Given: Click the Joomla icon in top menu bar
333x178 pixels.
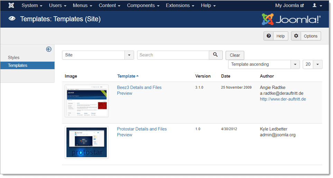Looking at the screenshot, I should (x=11, y=5).
